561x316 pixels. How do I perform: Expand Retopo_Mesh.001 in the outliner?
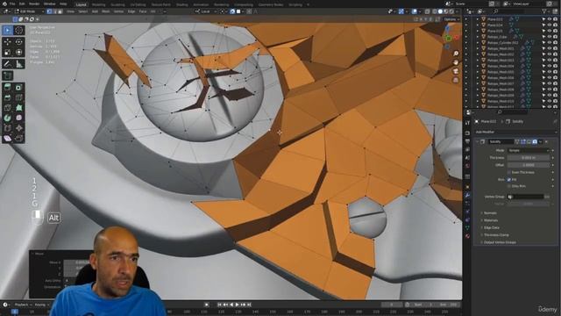477,48
